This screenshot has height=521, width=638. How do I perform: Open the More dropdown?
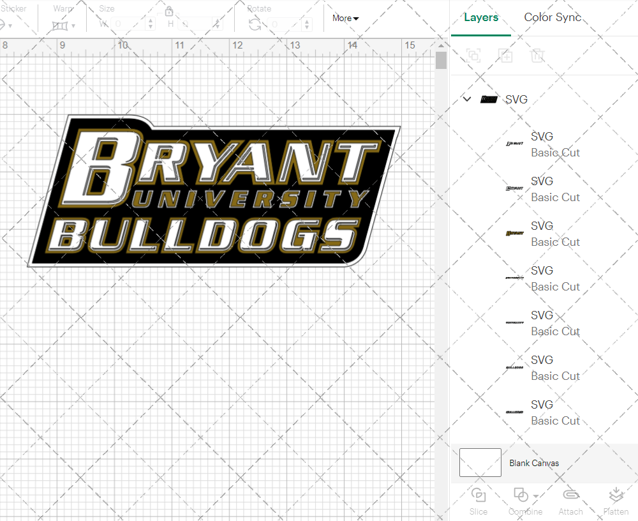(345, 19)
